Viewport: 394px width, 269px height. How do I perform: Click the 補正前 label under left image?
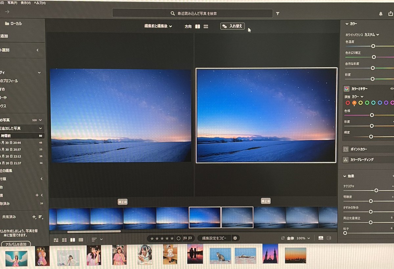pyautogui.click(x=123, y=202)
